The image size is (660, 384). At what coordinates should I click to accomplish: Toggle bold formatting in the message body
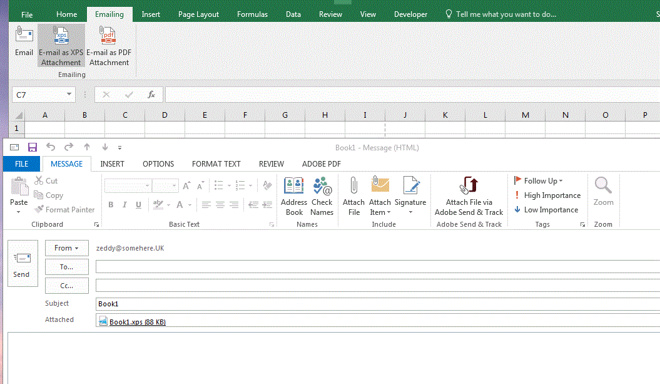pos(111,205)
